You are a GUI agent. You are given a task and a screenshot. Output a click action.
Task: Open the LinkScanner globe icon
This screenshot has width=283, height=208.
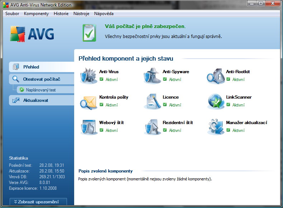(216, 101)
